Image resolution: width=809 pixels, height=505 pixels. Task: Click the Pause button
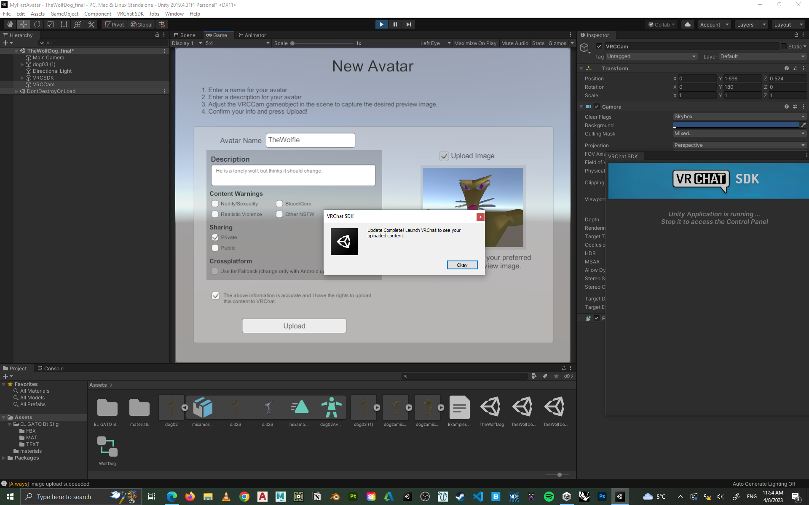tap(395, 24)
